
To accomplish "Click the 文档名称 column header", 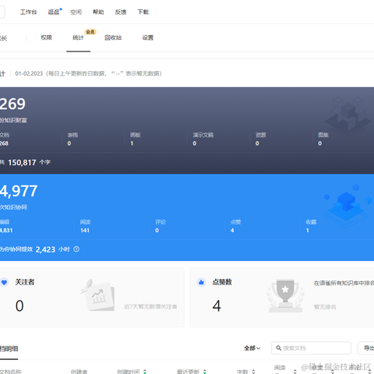I will click(x=11, y=372).
